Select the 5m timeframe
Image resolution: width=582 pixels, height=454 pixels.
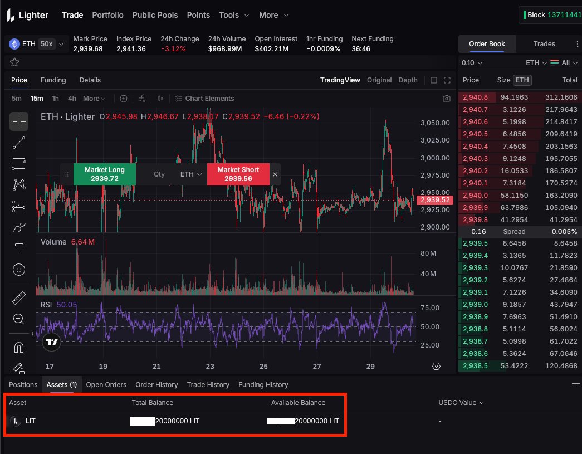[16, 99]
